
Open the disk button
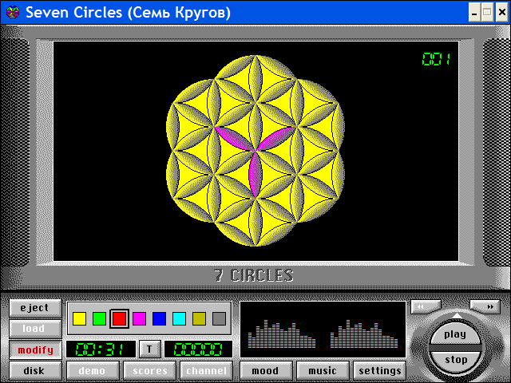coord(35,371)
